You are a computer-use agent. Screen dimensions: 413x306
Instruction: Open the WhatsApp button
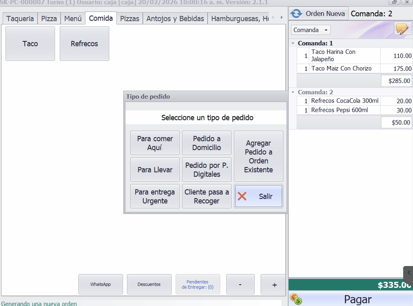(x=100, y=284)
